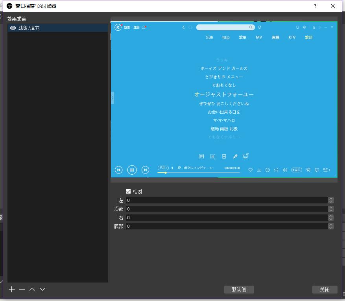
Task: Open the voice search microphone in the search bar
Action: (260, 27)
